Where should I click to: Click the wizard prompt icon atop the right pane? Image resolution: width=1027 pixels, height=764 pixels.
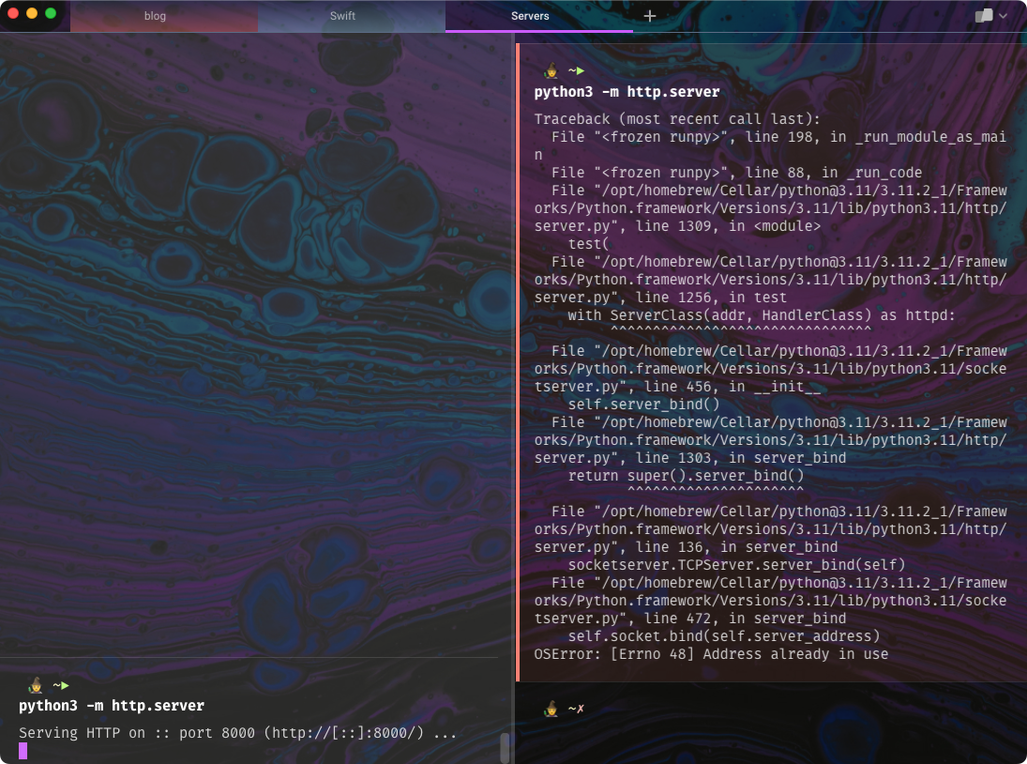[x=552, y=70]
